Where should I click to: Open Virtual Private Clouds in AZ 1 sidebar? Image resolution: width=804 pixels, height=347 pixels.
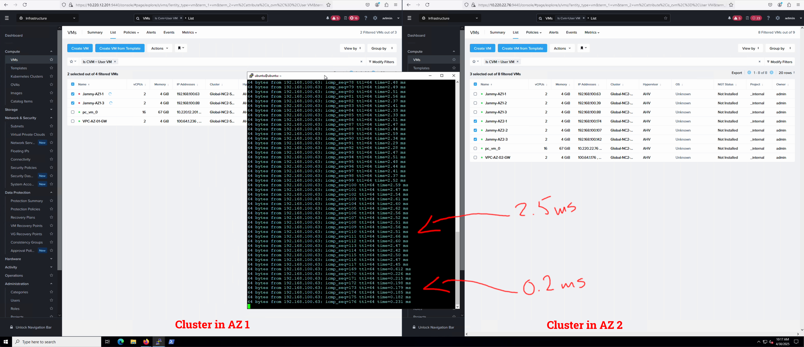coord(28,134)
